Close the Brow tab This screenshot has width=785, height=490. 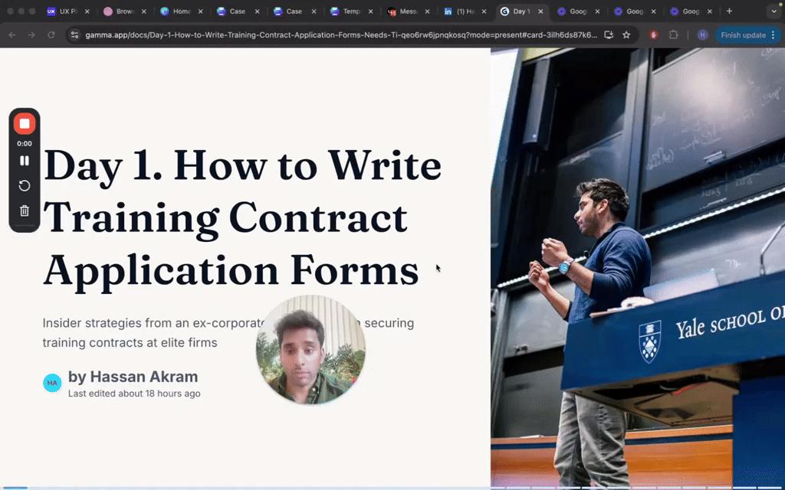pos(143,11)
